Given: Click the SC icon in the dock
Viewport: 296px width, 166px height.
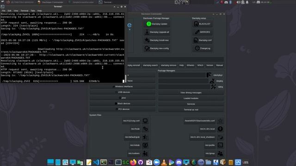Looking at the screenshot, I should click(126, 162).
